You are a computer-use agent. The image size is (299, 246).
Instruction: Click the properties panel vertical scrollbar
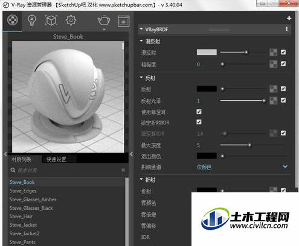[297, 99]
